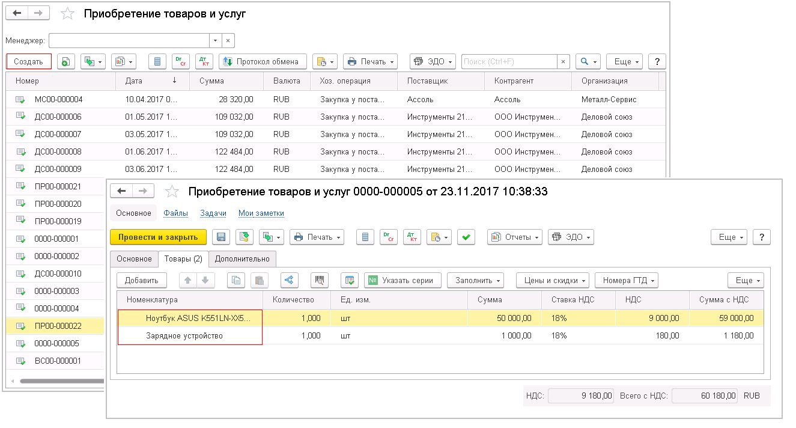Add the list window to favorites with star
Screen dimensions: 796x428
(68, 14)
